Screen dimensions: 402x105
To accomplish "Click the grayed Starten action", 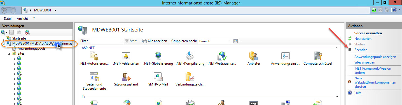I will (359, 44).
